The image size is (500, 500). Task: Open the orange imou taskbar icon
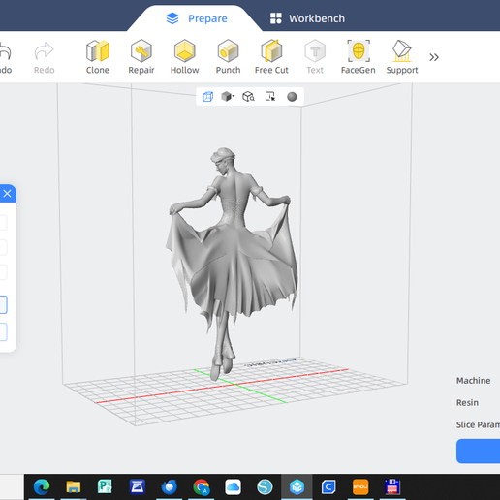[360, 486]
